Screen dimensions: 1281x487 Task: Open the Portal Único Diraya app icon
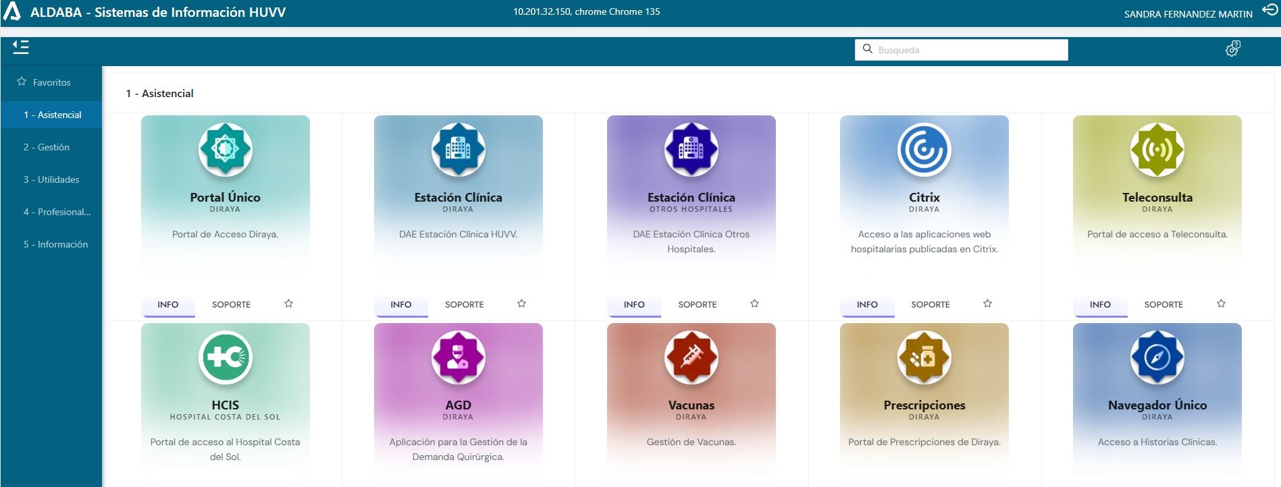click(x=226, y=149)
